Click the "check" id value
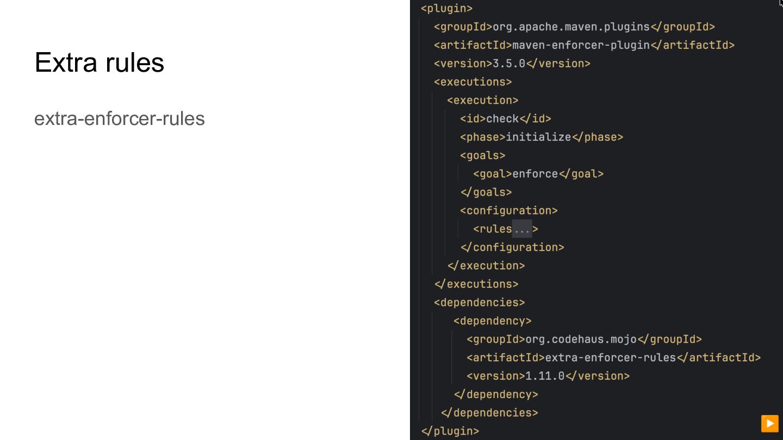Image resolution: width=783 pixels, height=440 pixels. [502, 118]
